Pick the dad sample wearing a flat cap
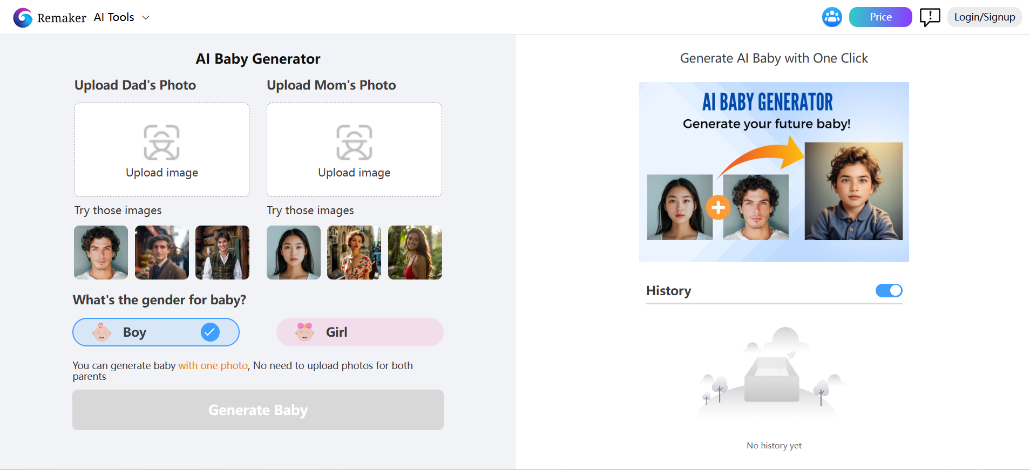Screen dimensions: 1030x470 [161, 253]
